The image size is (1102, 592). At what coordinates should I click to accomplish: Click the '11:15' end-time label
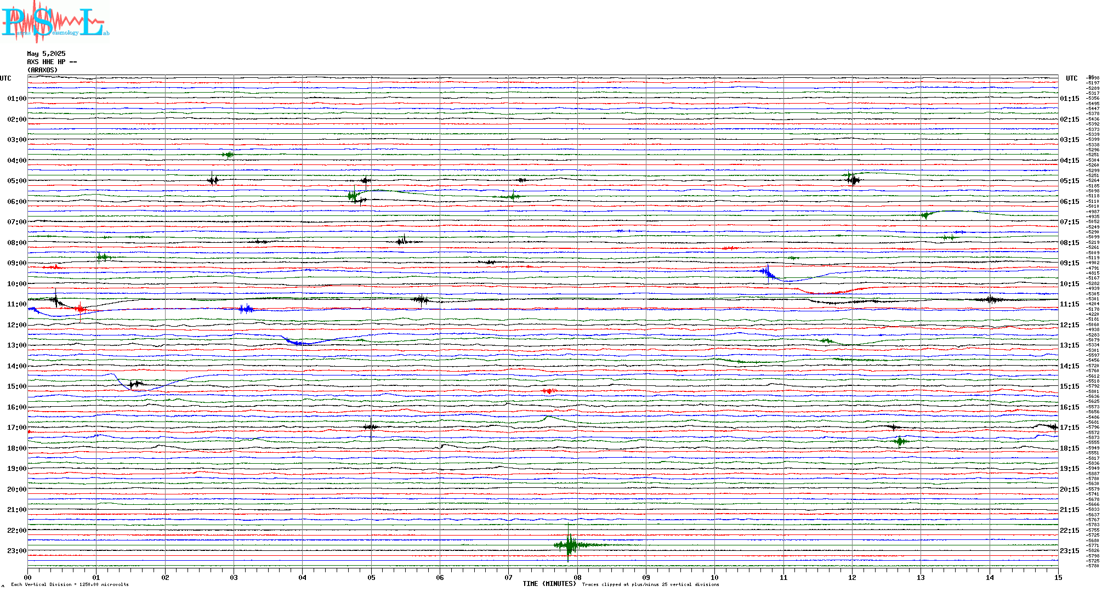(x=1070, y=304)
